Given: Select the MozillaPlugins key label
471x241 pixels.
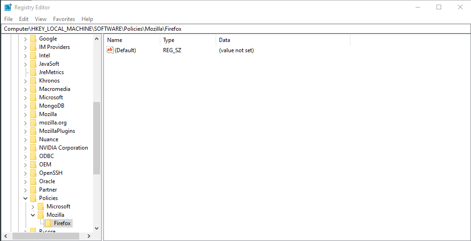Looking at the screenshot, I should click(57, 131).
